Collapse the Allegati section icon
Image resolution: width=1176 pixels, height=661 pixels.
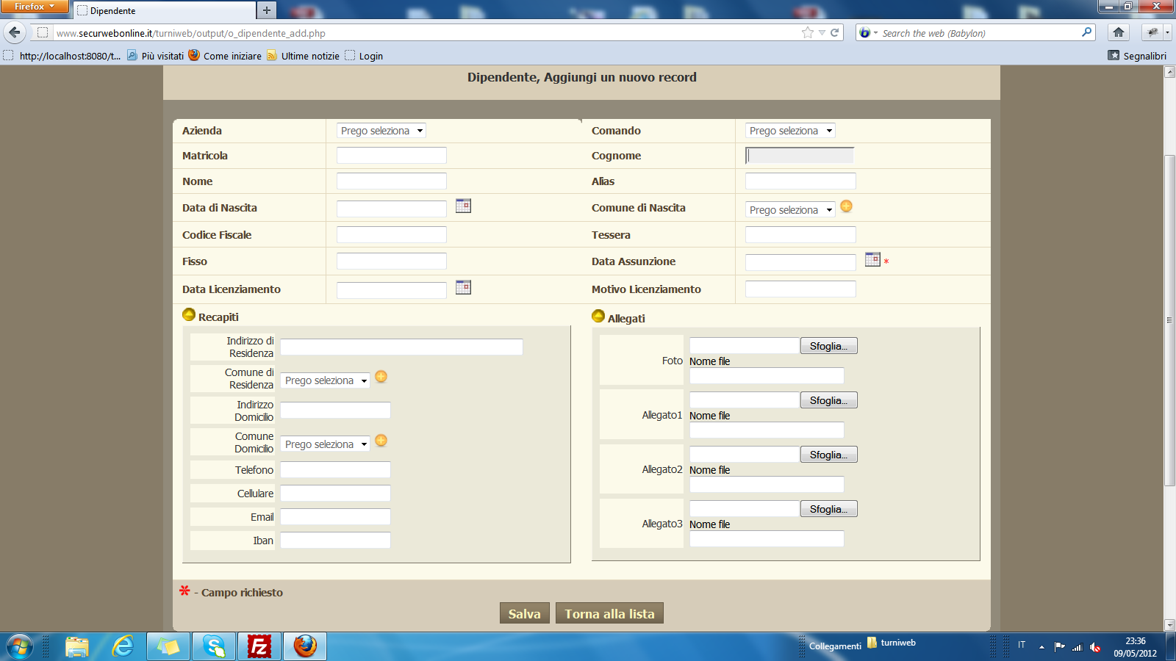point(598,317)
